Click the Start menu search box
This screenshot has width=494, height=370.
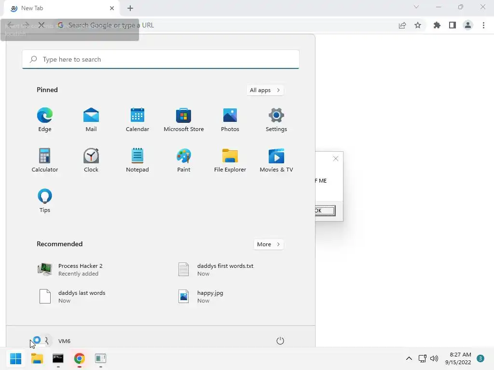[161, 59]
